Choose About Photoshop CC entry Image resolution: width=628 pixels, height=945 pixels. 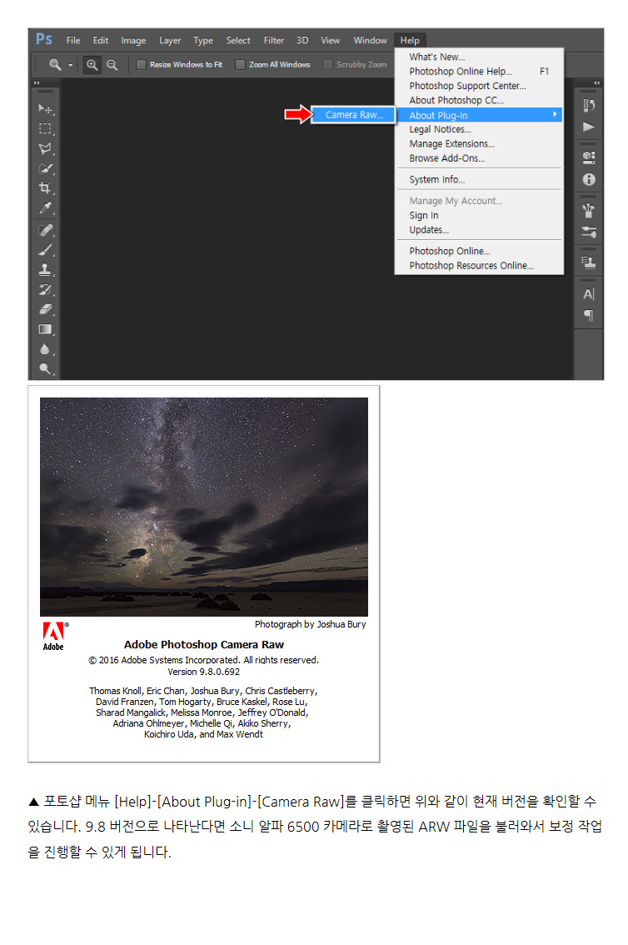(x=479, y=100)
